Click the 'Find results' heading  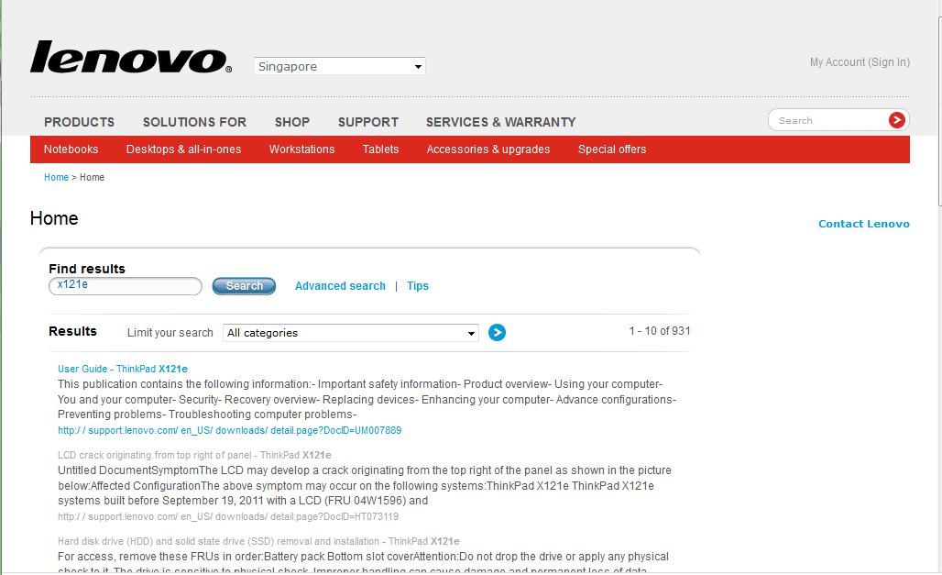[87, 269]
